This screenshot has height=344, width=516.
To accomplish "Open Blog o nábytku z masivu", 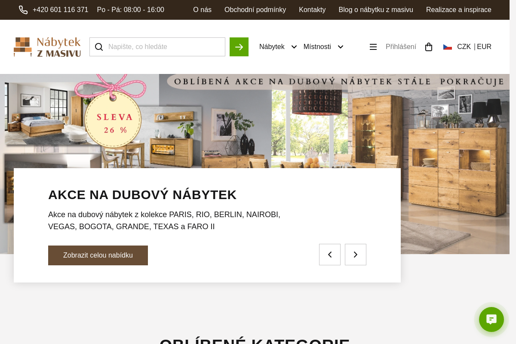I will 376,10.
